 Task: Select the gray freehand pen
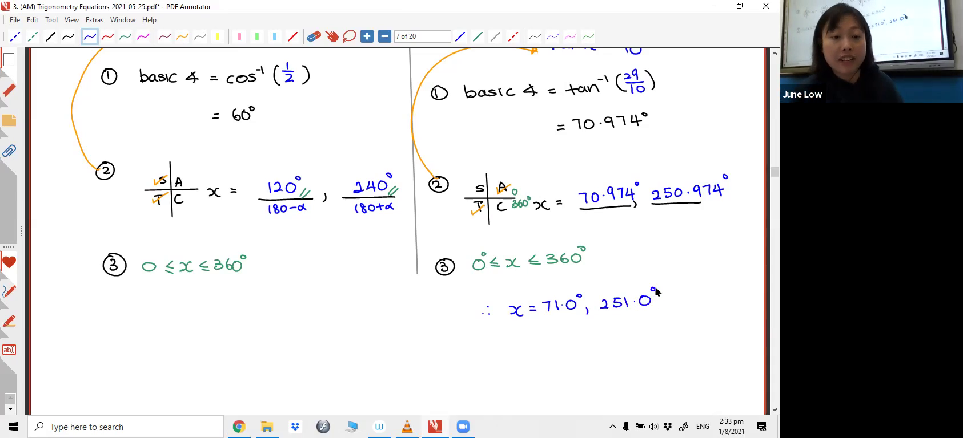point(200,36)
